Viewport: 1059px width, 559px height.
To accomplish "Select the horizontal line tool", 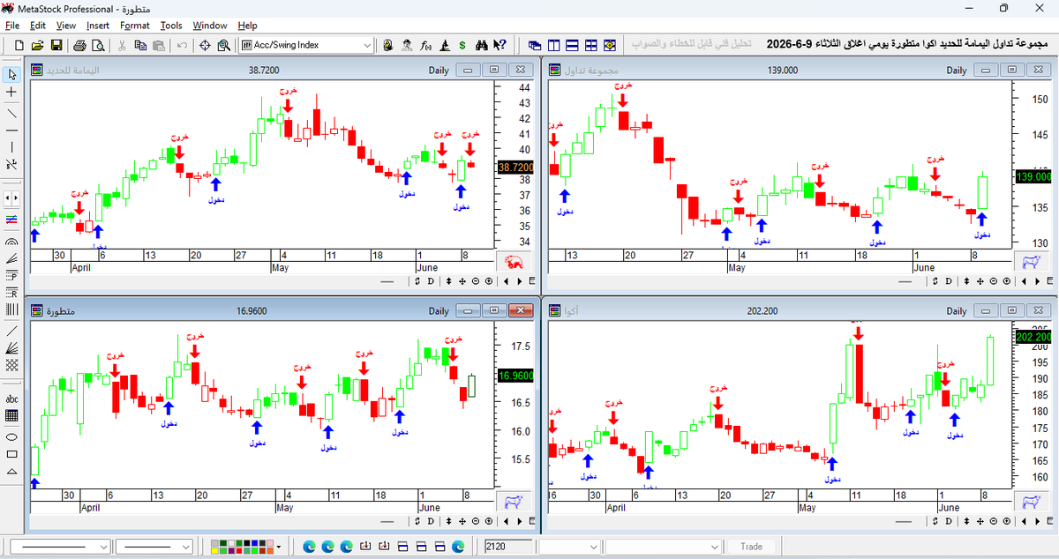I will tap(11, 129).
